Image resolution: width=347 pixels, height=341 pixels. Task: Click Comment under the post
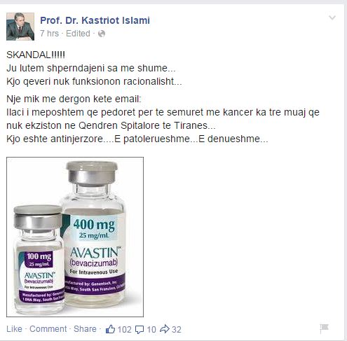point(48,329)
